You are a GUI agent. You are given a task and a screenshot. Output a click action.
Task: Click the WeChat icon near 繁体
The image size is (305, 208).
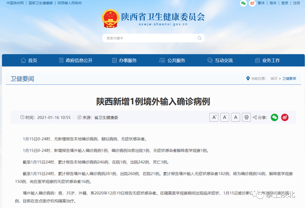point(243,3)
